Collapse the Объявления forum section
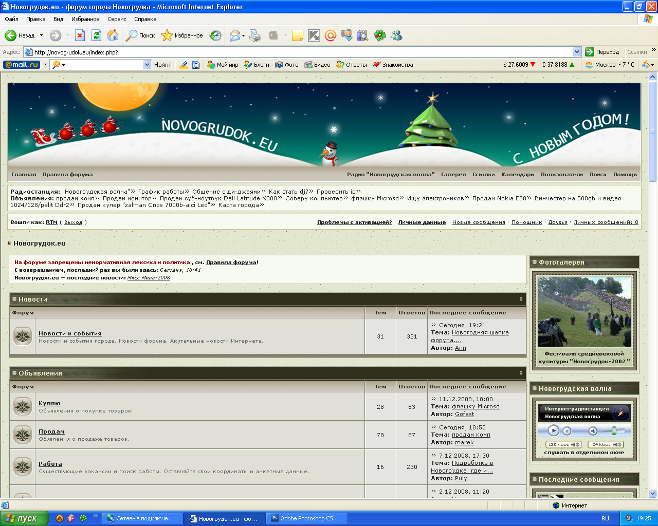The width and height of the screenshot is (658, 526). pos(521,373)
